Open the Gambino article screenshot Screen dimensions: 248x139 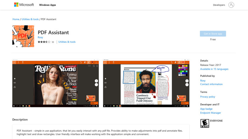point(146,83)
